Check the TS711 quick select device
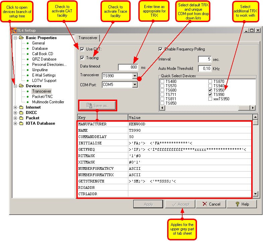The width and height of the screenshot is (271, 241). click(x=162, y=94)
